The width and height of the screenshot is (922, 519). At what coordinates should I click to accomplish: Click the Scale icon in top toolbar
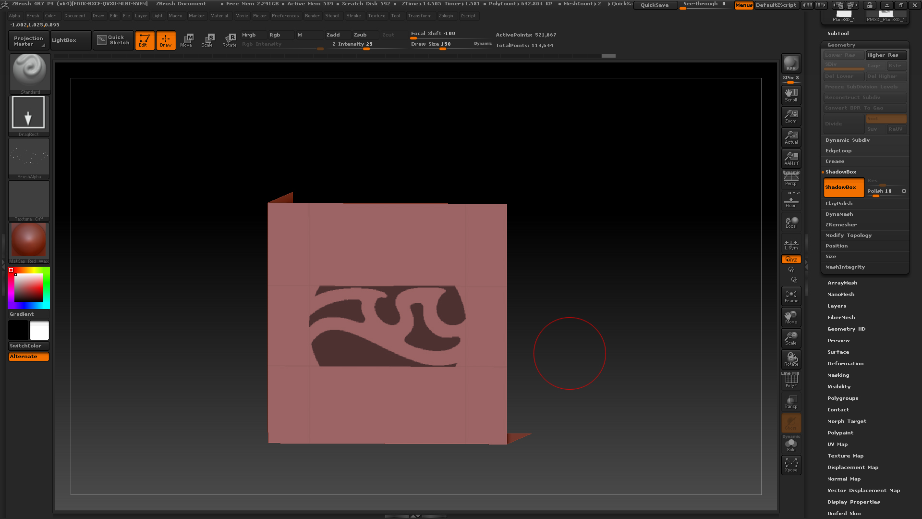click(x=207, y=40)
